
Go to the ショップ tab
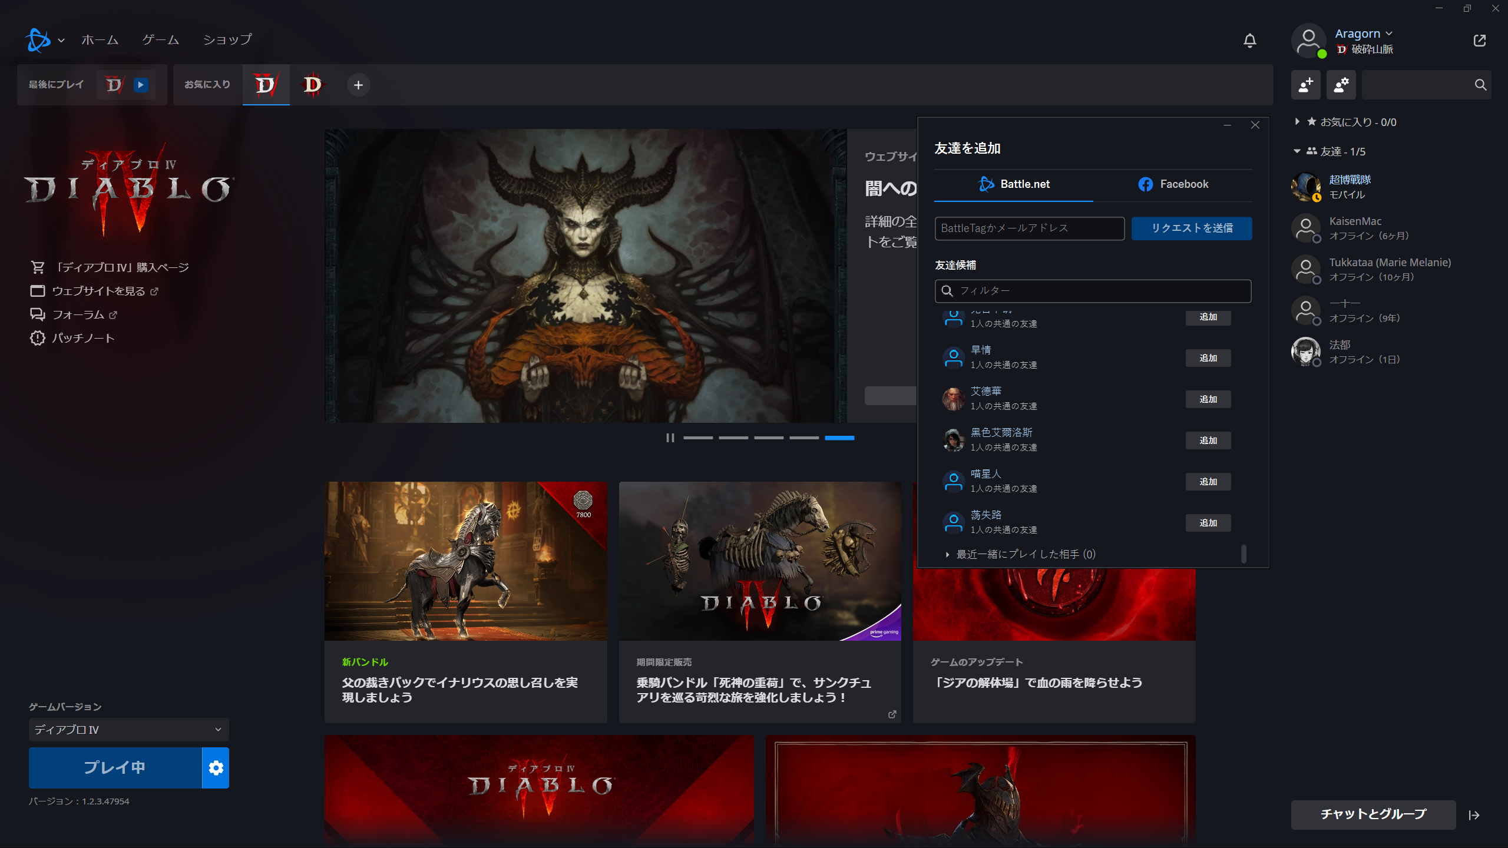coord(227,39)
